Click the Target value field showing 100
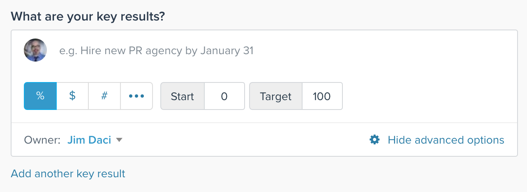 pos(322,96)
